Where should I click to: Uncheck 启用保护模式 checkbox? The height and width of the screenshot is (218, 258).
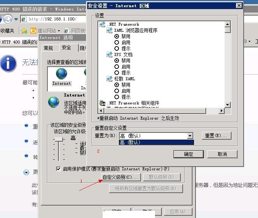(58, 169)
